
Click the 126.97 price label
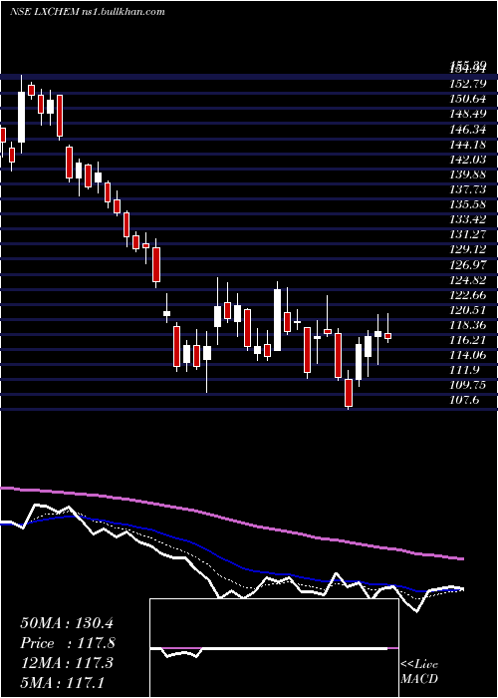(x=468, y=265)
